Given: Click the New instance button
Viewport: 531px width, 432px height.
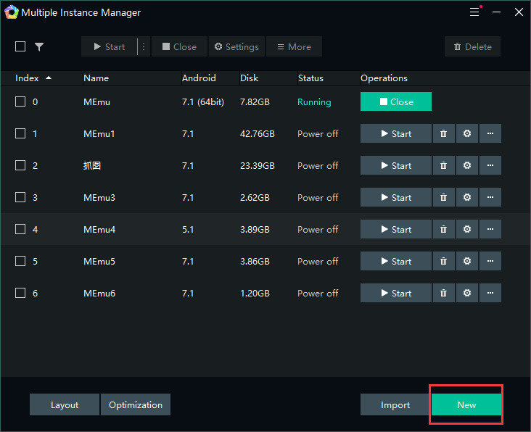Looking at the screenshot, I should 466,405.
